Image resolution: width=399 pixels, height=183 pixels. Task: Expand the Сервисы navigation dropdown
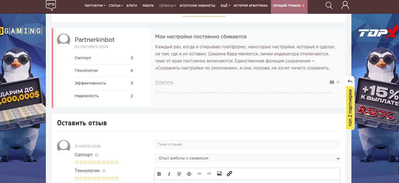[168, 6]
